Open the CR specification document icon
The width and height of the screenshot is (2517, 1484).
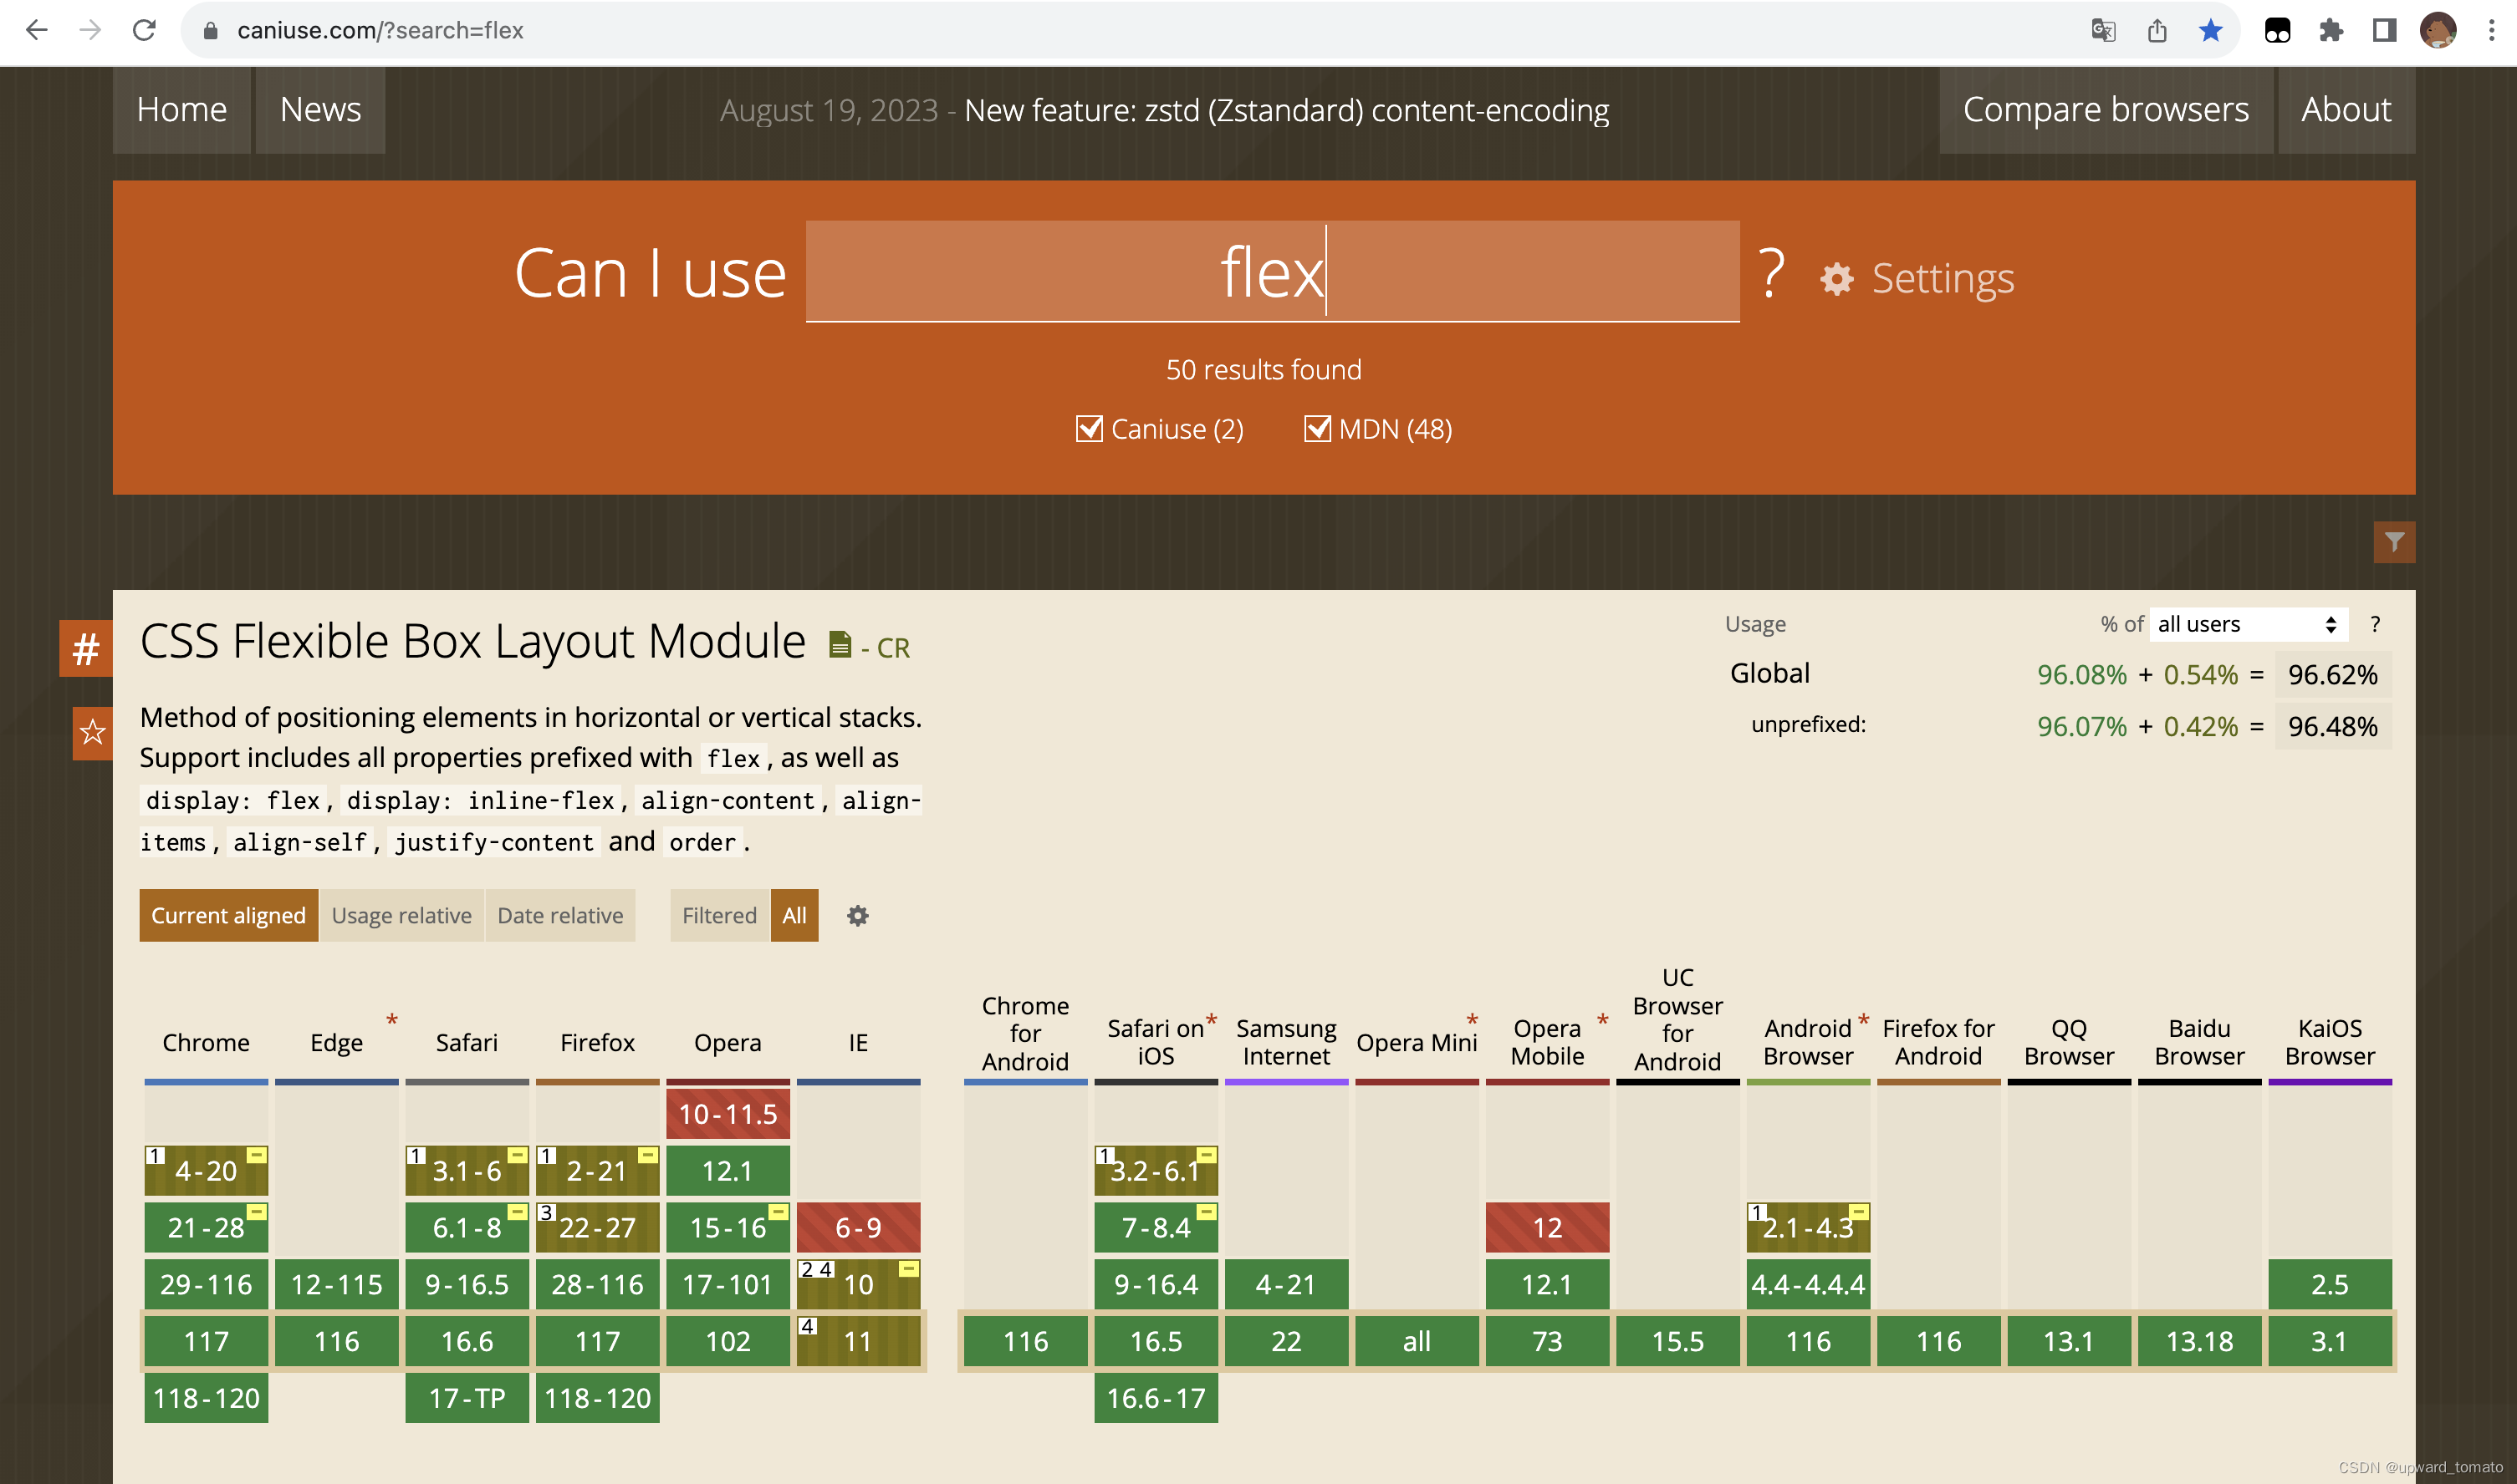(840, 645)
